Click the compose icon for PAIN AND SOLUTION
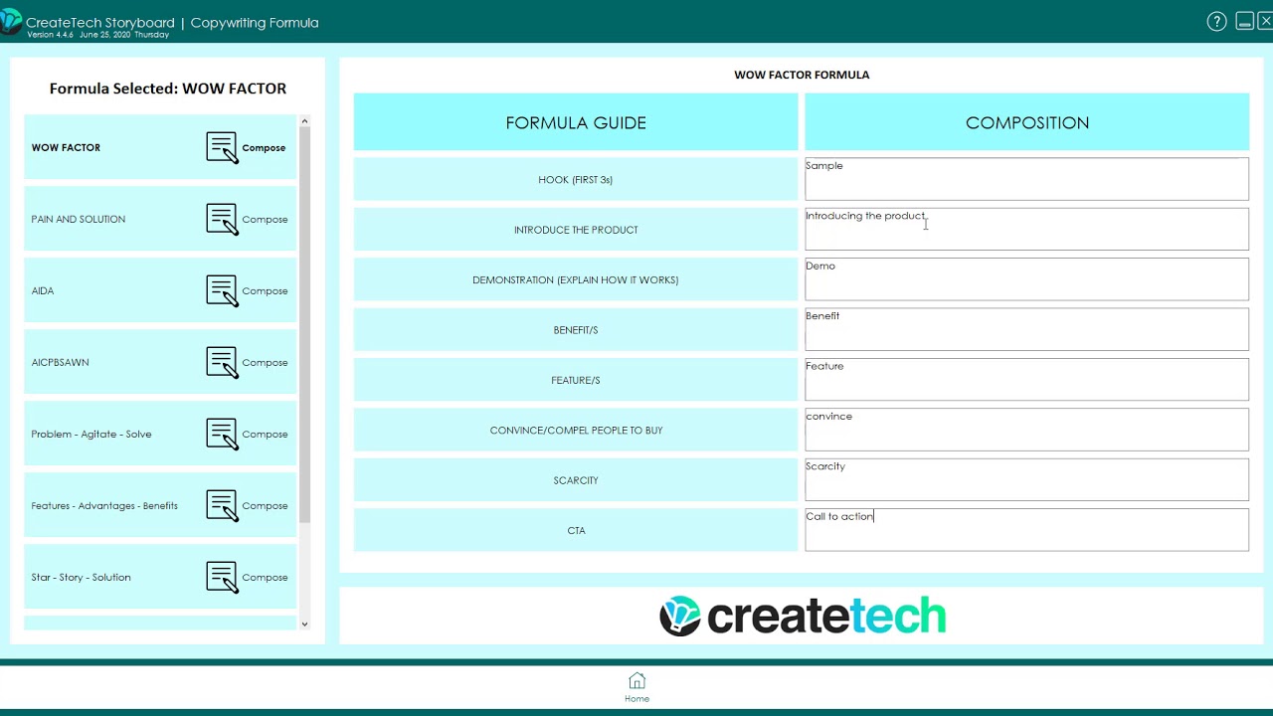1273x716 pixels. tap(222, 219)
